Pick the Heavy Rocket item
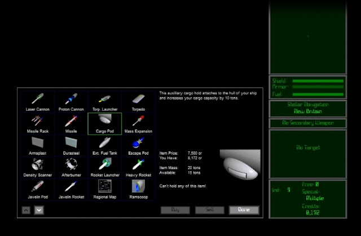 (138, 168)
